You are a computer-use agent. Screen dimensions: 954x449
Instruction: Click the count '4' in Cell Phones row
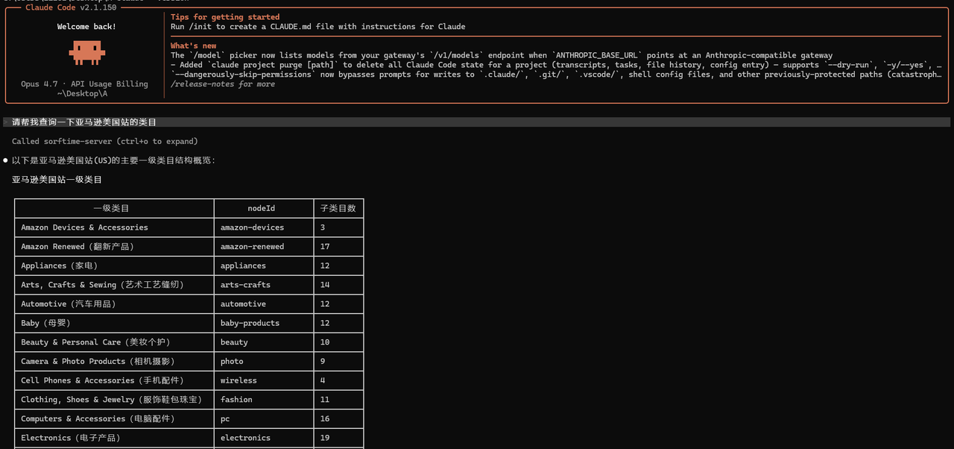click(323, 380)
